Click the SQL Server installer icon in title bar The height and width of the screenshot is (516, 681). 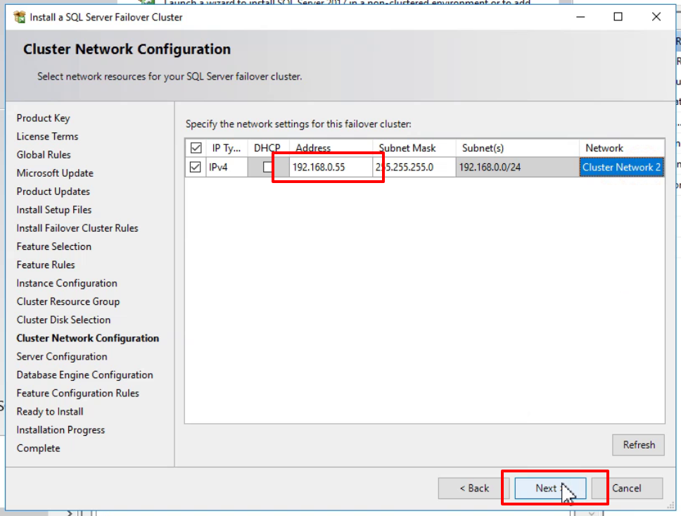point(20,17)
